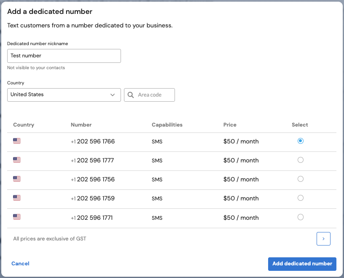Click Add dedicated number button
344x278 pixels.
[x=302, y=264]
